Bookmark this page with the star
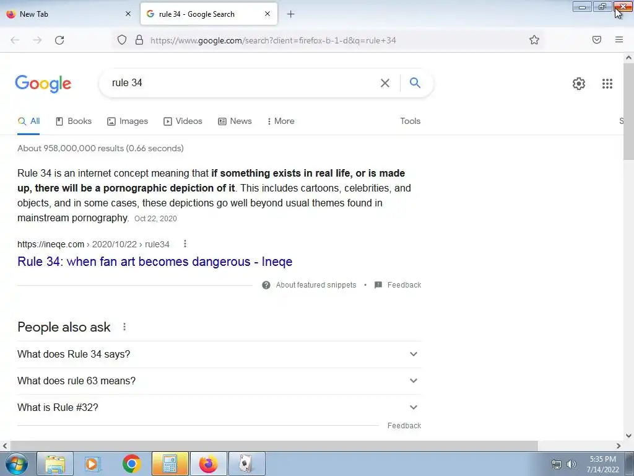 (x=534, y=40)
